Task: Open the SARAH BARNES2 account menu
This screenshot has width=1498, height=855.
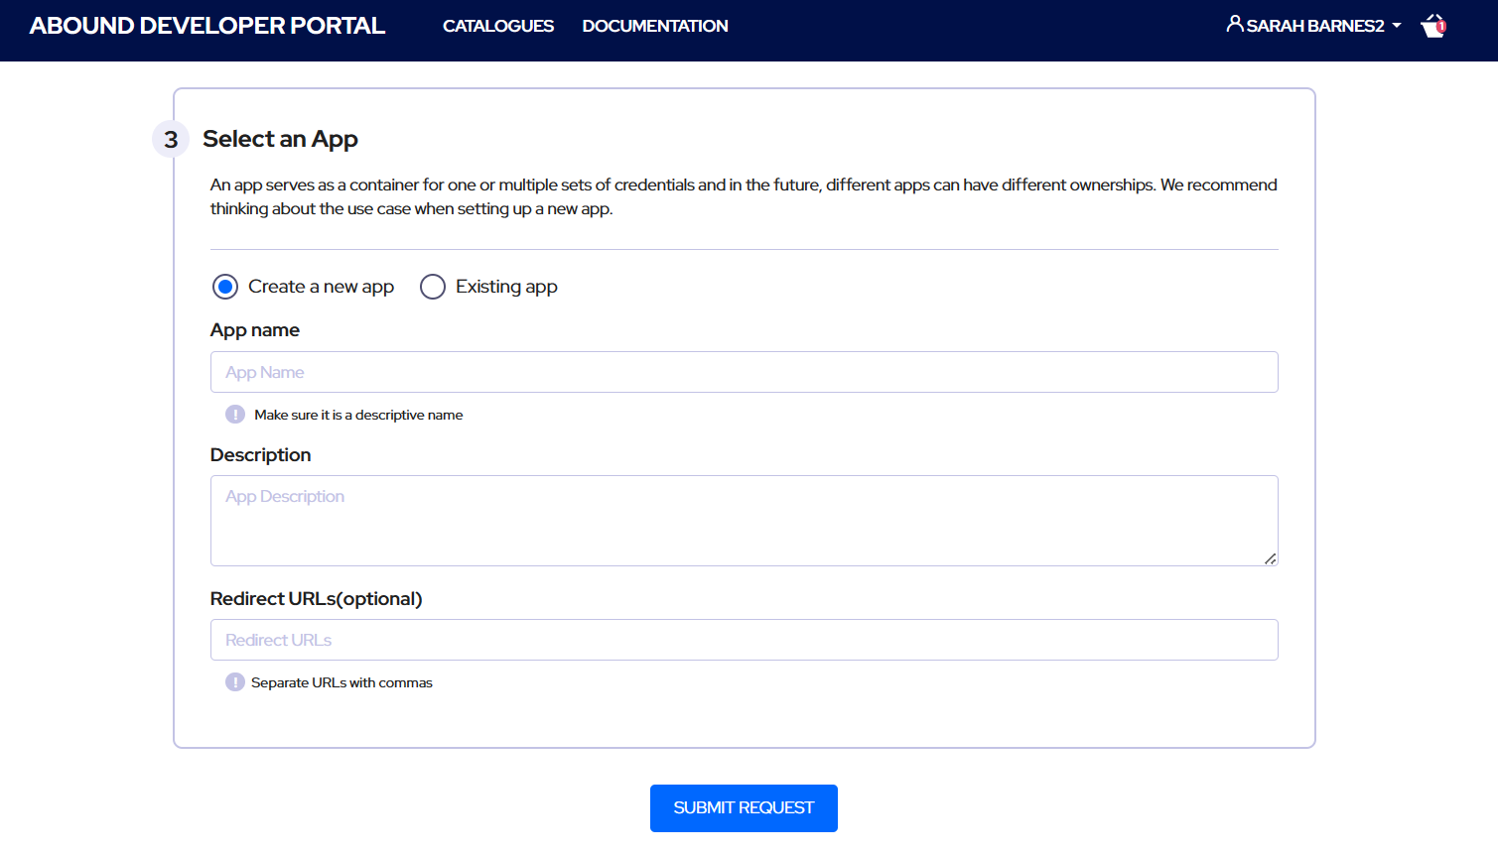Action: pyautogui.click(x=1314, y=26)
